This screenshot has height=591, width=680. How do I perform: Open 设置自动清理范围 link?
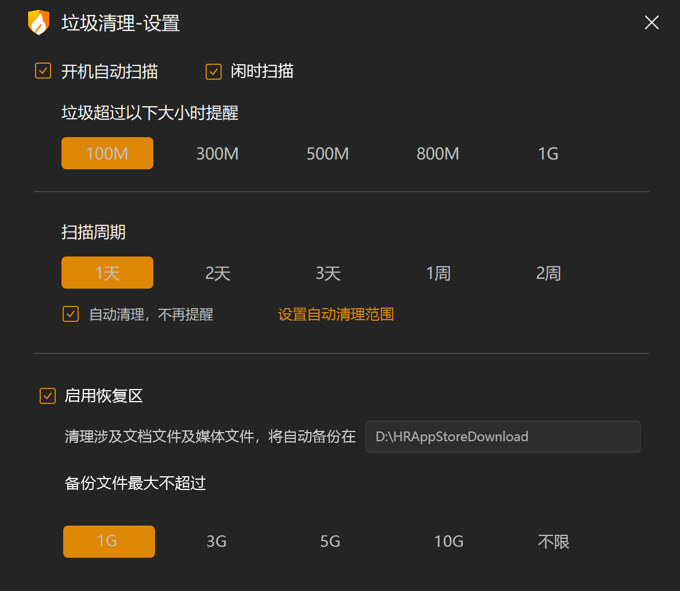335,314
